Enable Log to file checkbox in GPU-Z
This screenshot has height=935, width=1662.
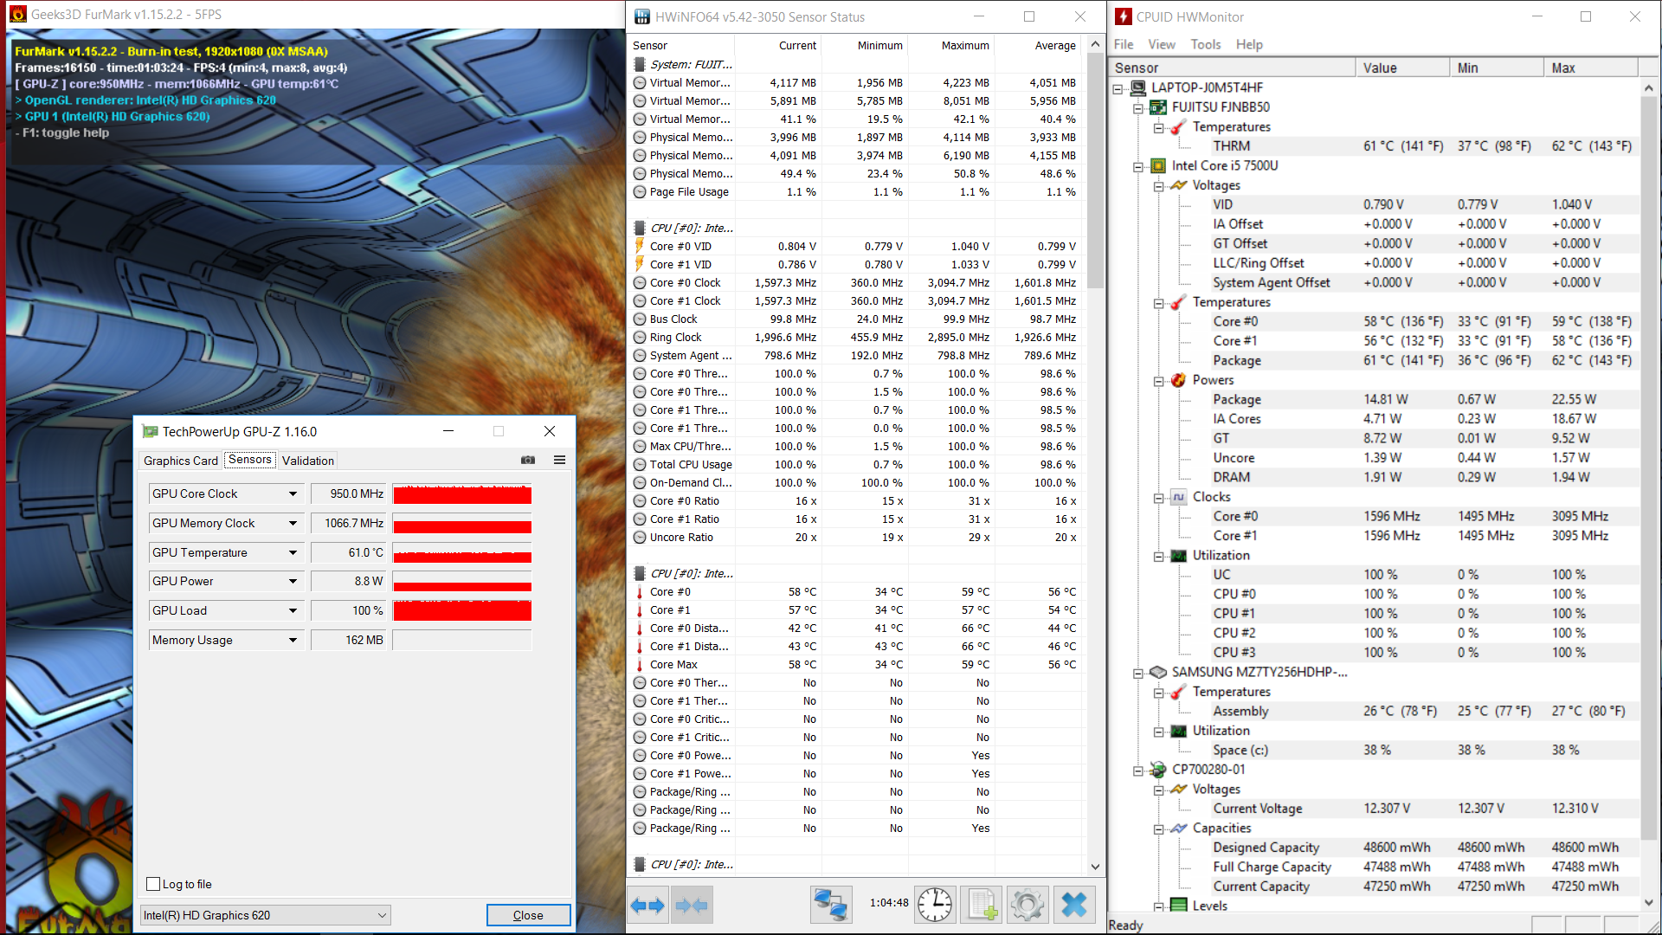tap(154, 884)
